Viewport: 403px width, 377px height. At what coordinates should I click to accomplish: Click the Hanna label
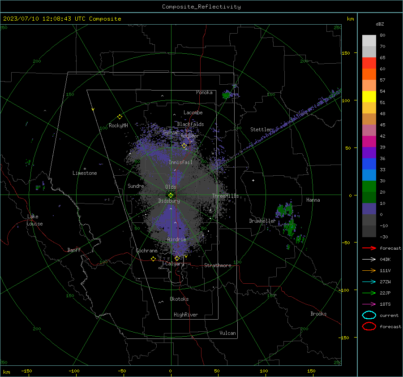click(313, 200)
